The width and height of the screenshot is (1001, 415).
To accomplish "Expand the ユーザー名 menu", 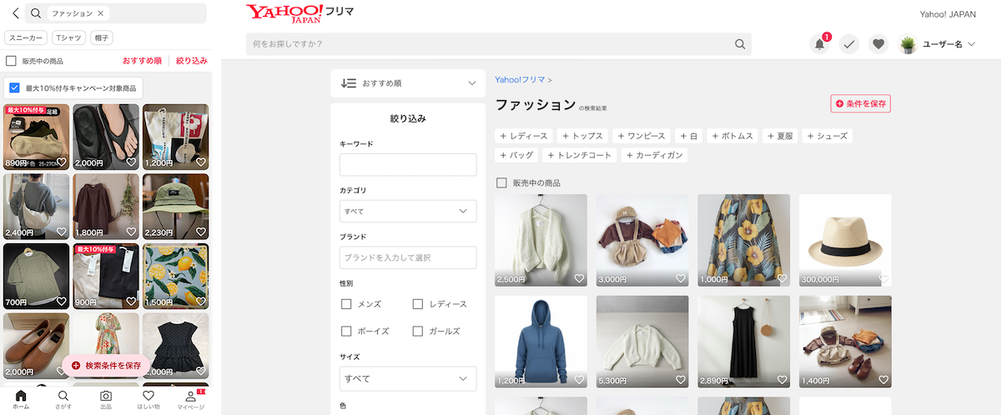I will (949, 44).
